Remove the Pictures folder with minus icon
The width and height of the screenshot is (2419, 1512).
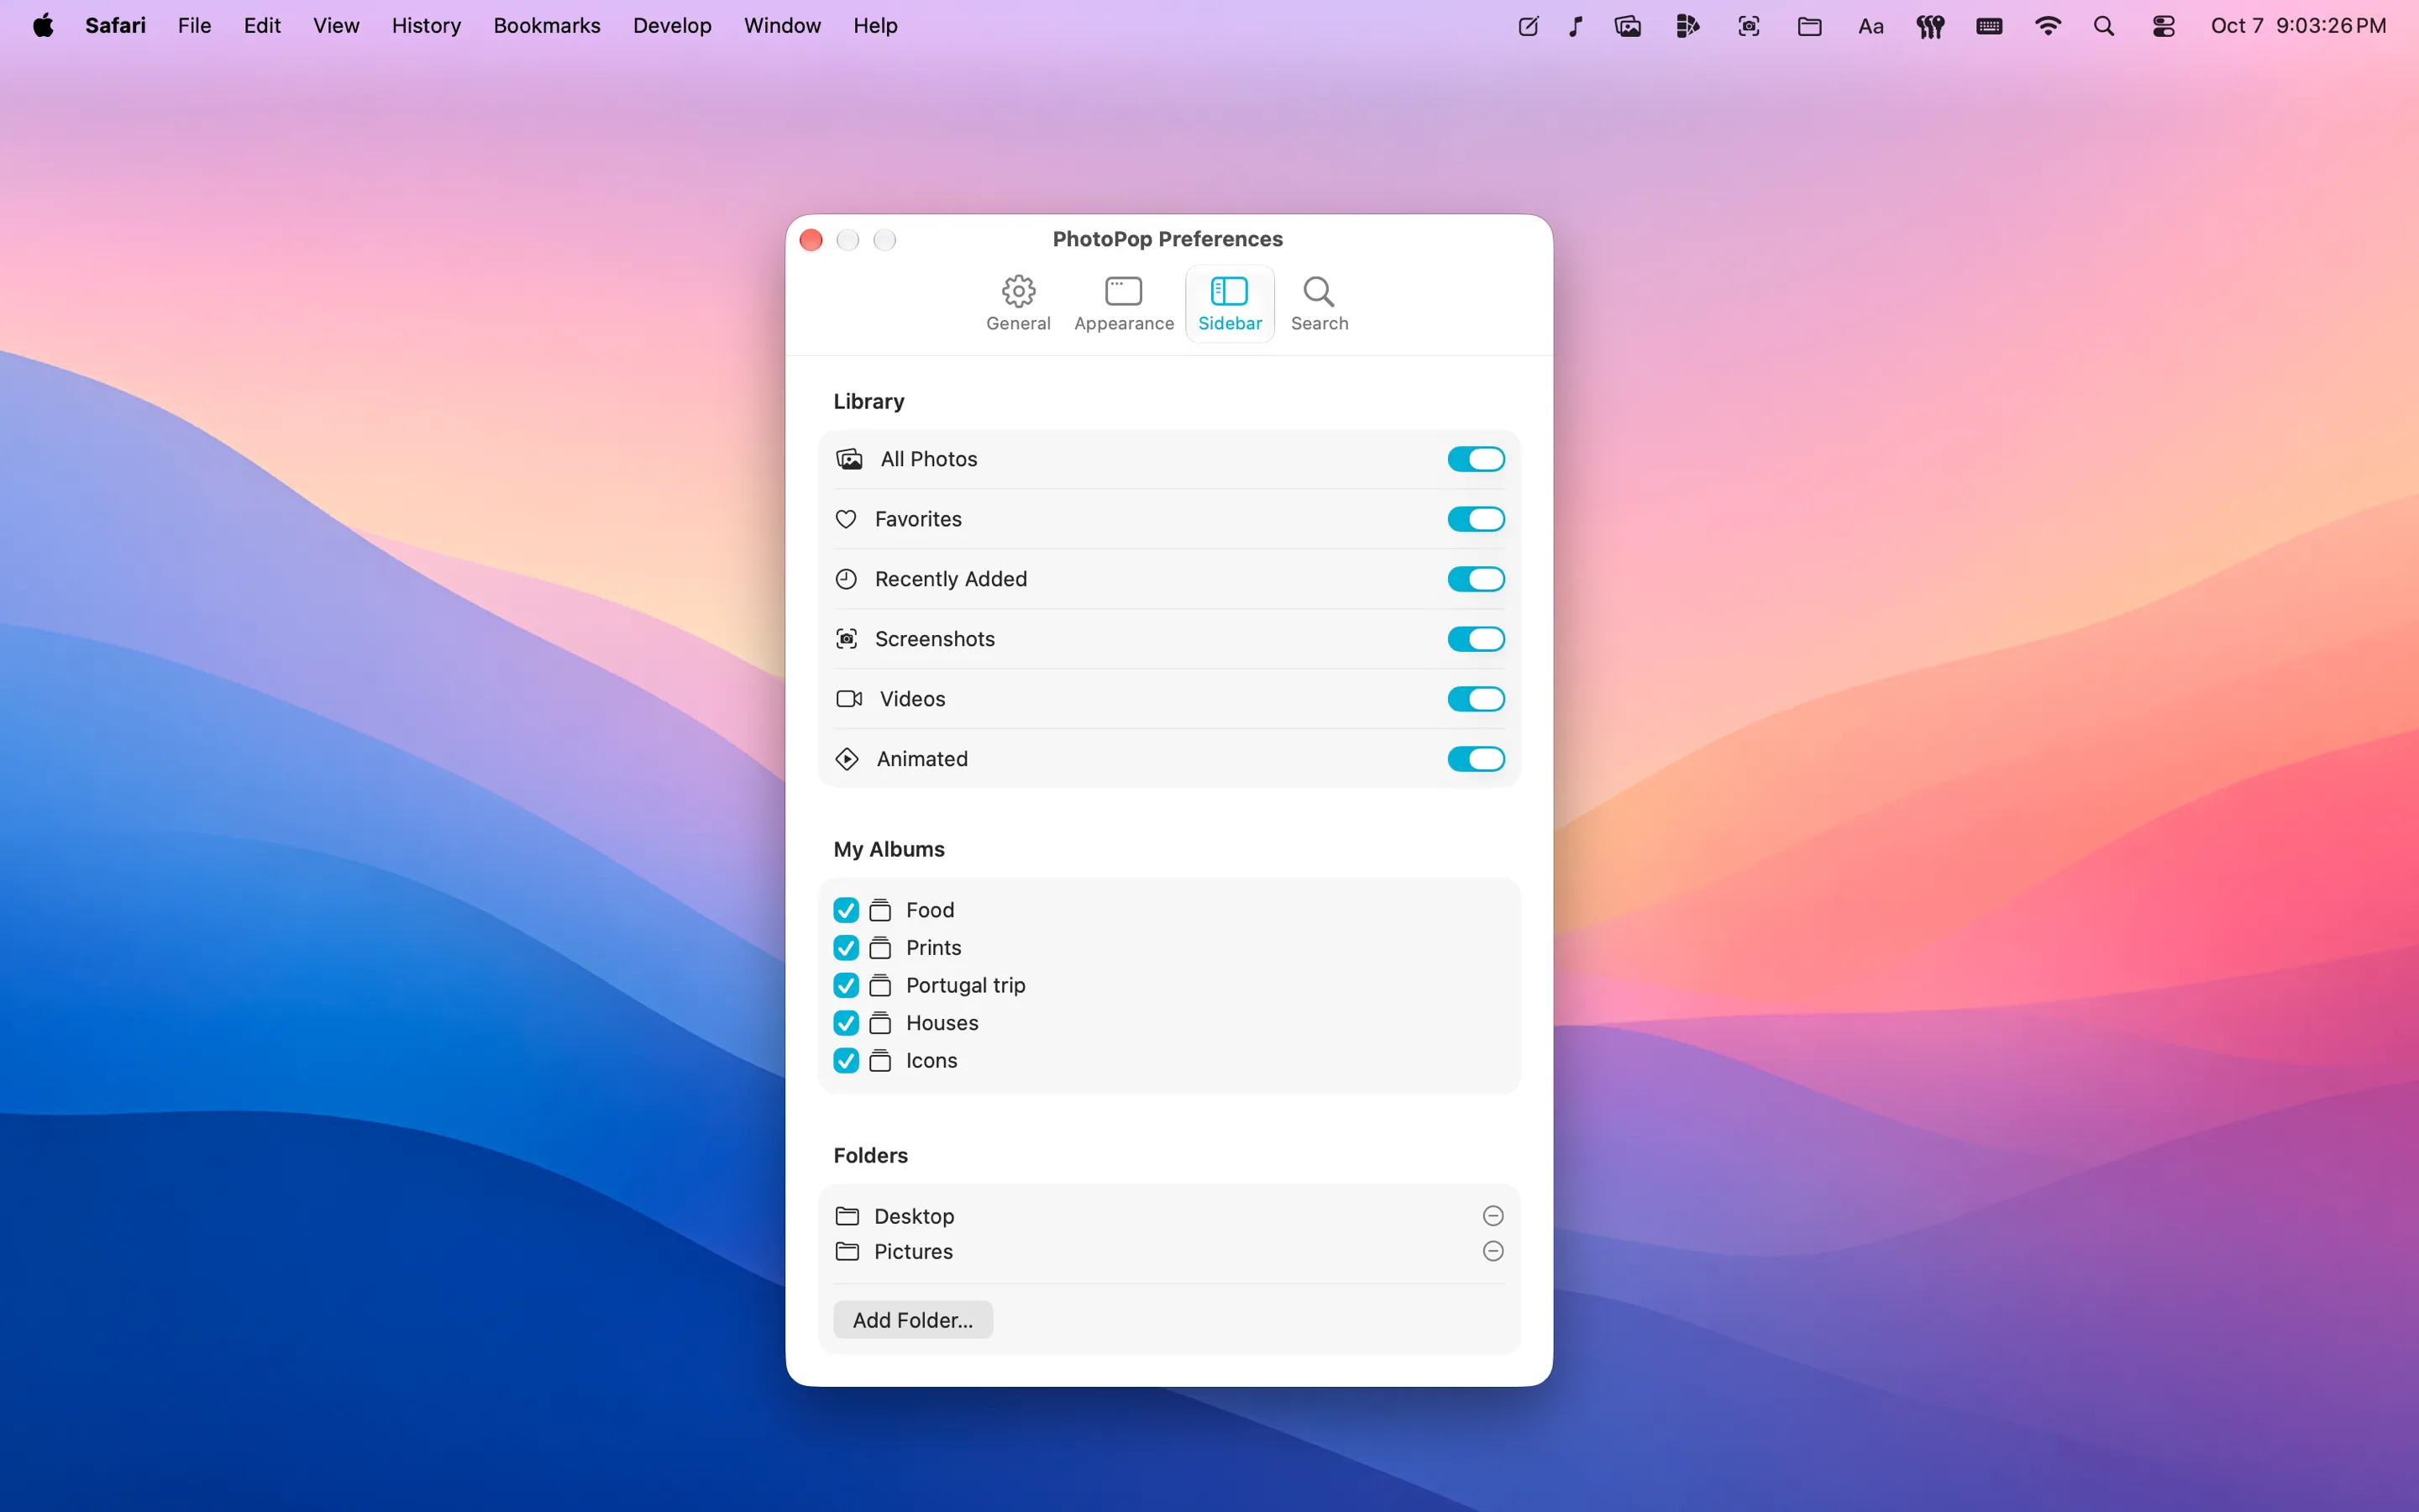[1493, 1251]
